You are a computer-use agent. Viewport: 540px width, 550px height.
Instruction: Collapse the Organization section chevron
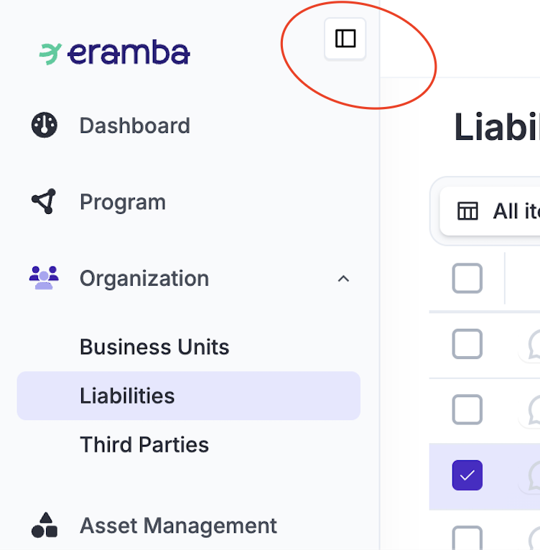tap(343, 279)
